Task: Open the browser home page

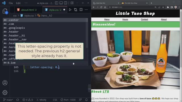Action: click(105, 7)
